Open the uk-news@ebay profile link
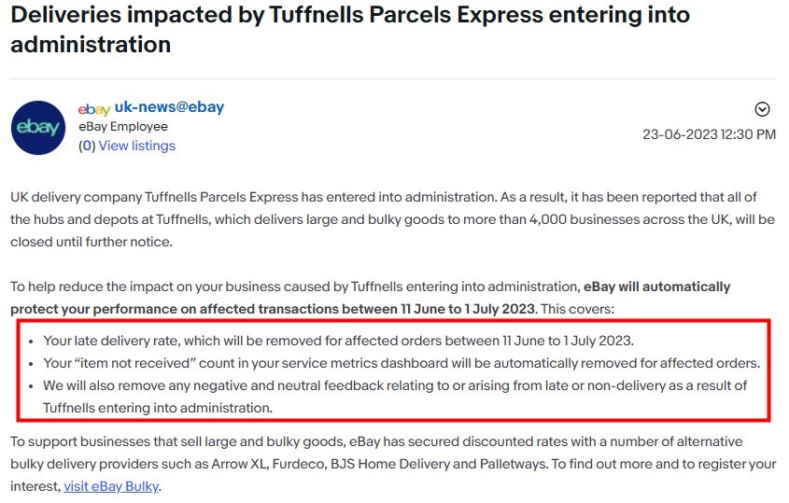789x503 pixels. (169, 107)
